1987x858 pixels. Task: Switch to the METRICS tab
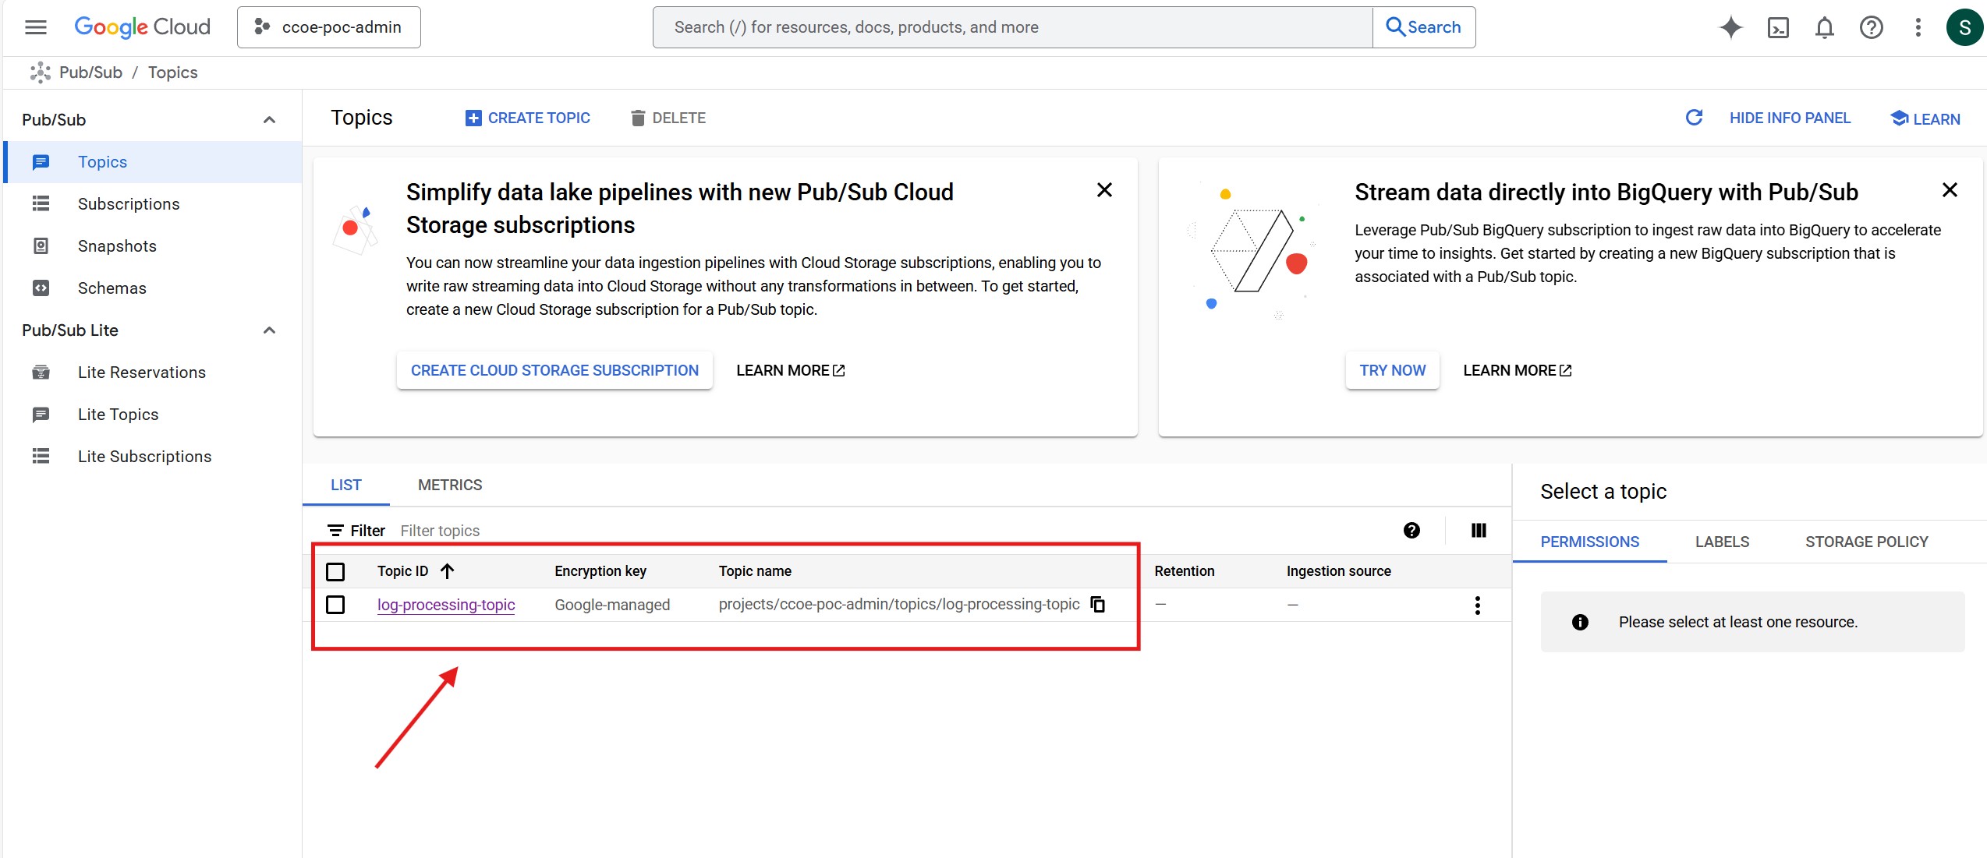click(450, 485)
